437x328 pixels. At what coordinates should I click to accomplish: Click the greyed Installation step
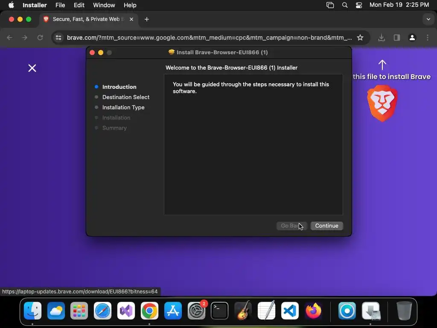point(116,118)
